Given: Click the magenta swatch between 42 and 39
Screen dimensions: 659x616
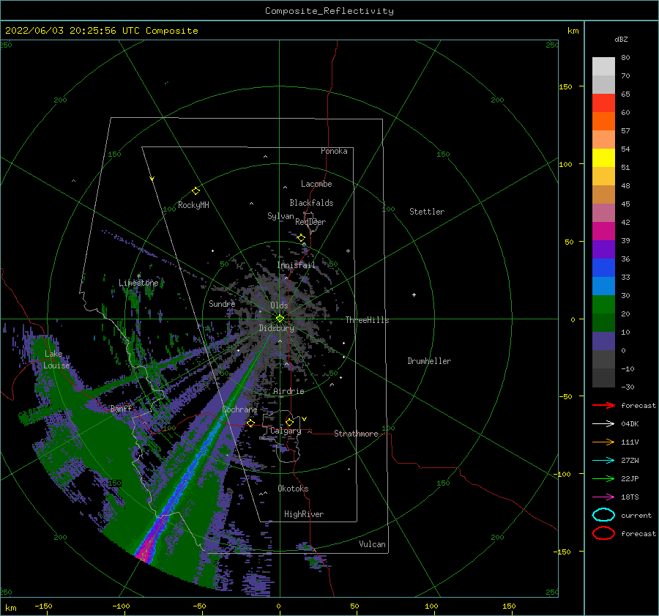Looking at the screenshot, I should [x=603, y=231].
